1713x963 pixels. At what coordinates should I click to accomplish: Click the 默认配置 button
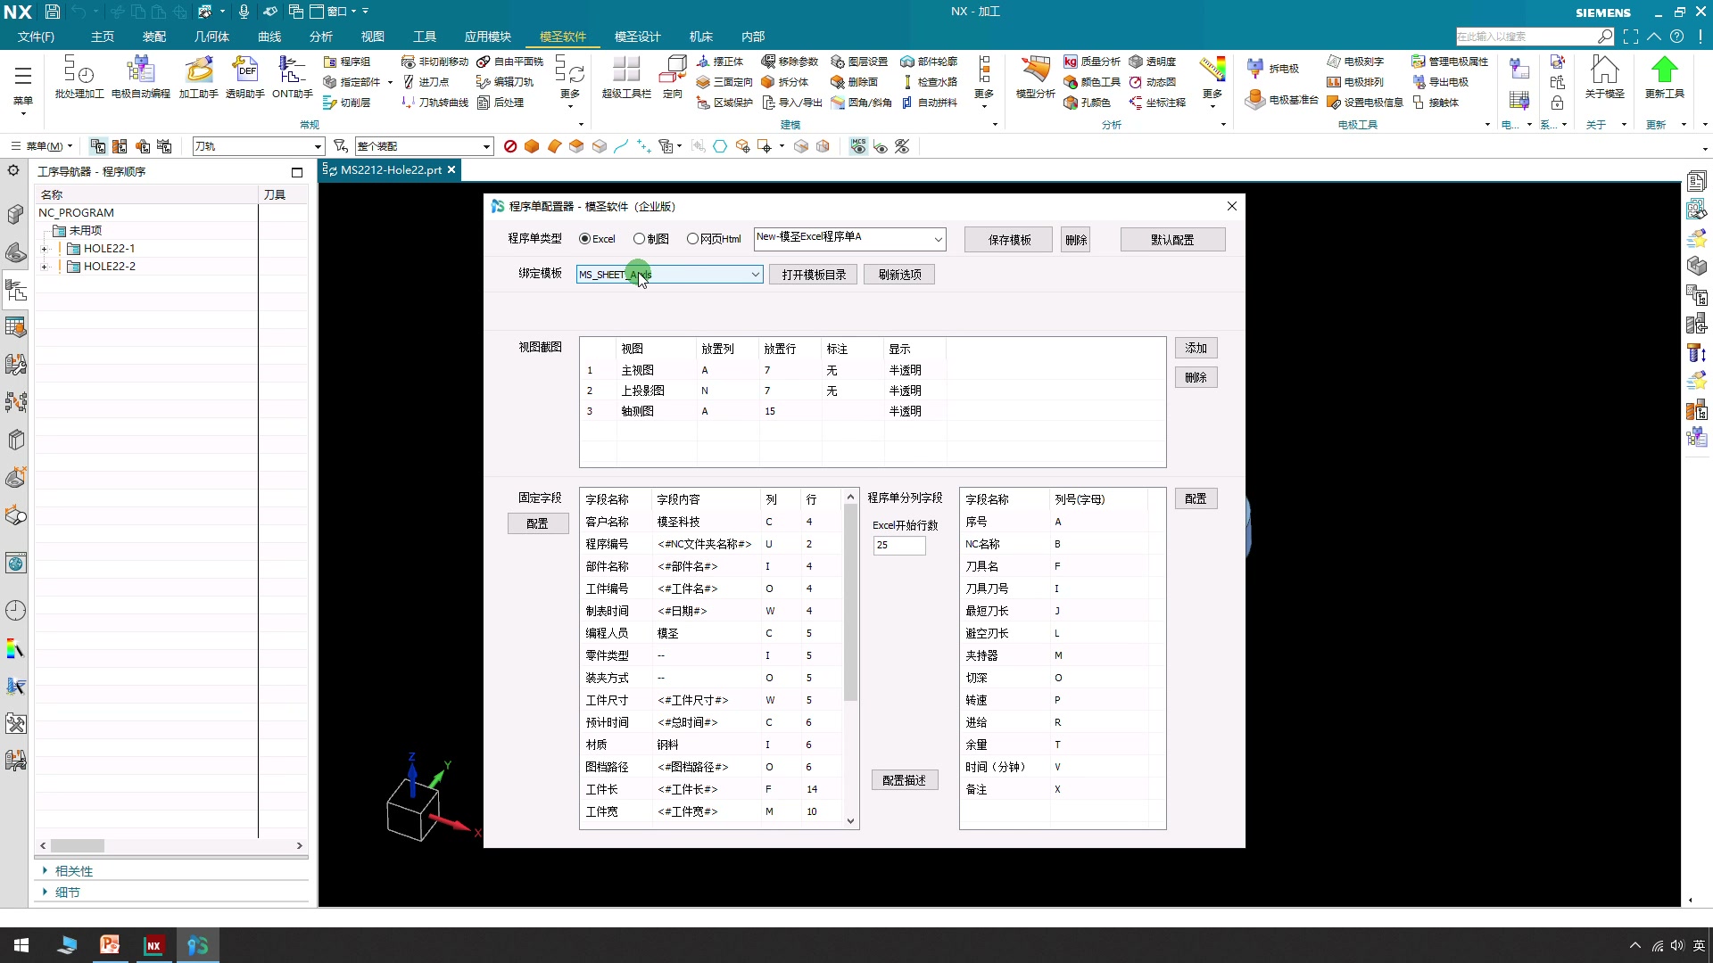(1172, 240)
